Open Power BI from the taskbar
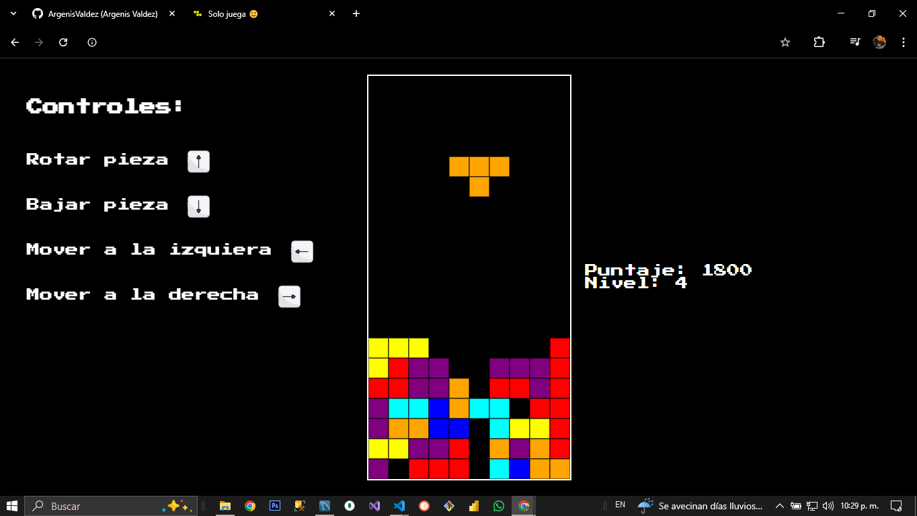Screen dimensions: 917x516 pos(474,506)
